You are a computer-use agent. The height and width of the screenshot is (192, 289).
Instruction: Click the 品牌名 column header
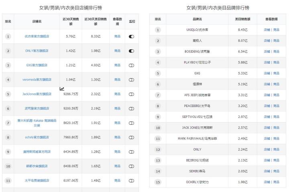[197, 19]
